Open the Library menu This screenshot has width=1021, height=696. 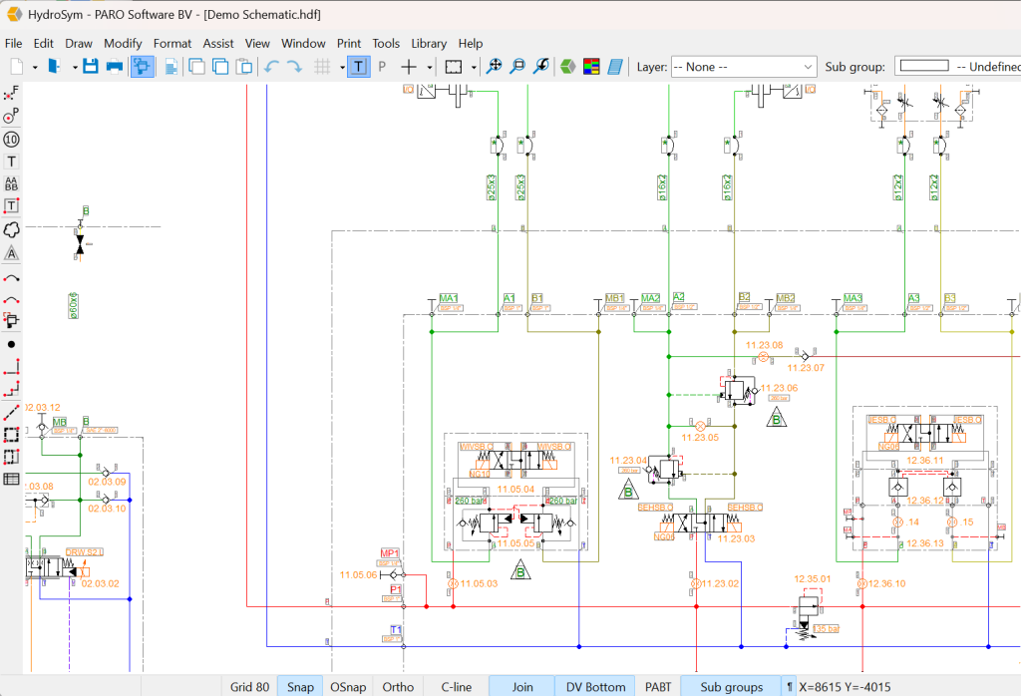point(429,43)
